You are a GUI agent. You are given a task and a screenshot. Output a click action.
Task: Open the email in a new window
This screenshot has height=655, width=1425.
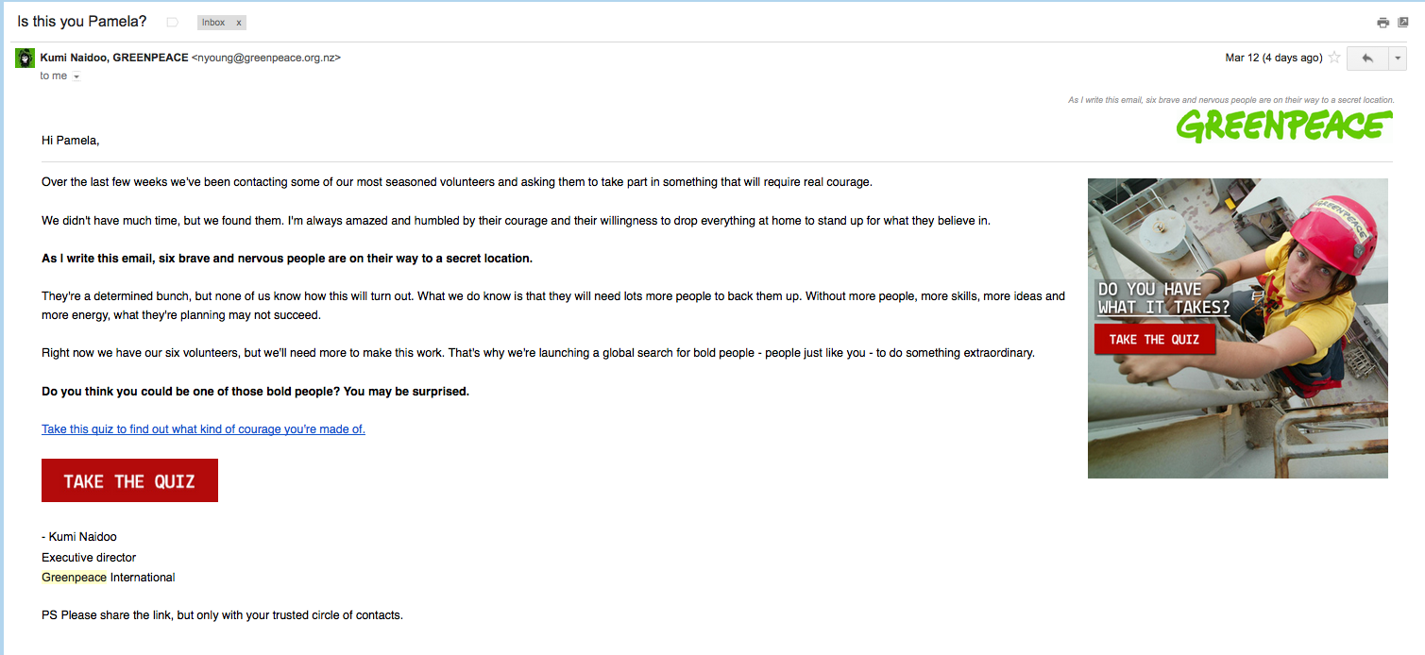tap(1403, 23)
